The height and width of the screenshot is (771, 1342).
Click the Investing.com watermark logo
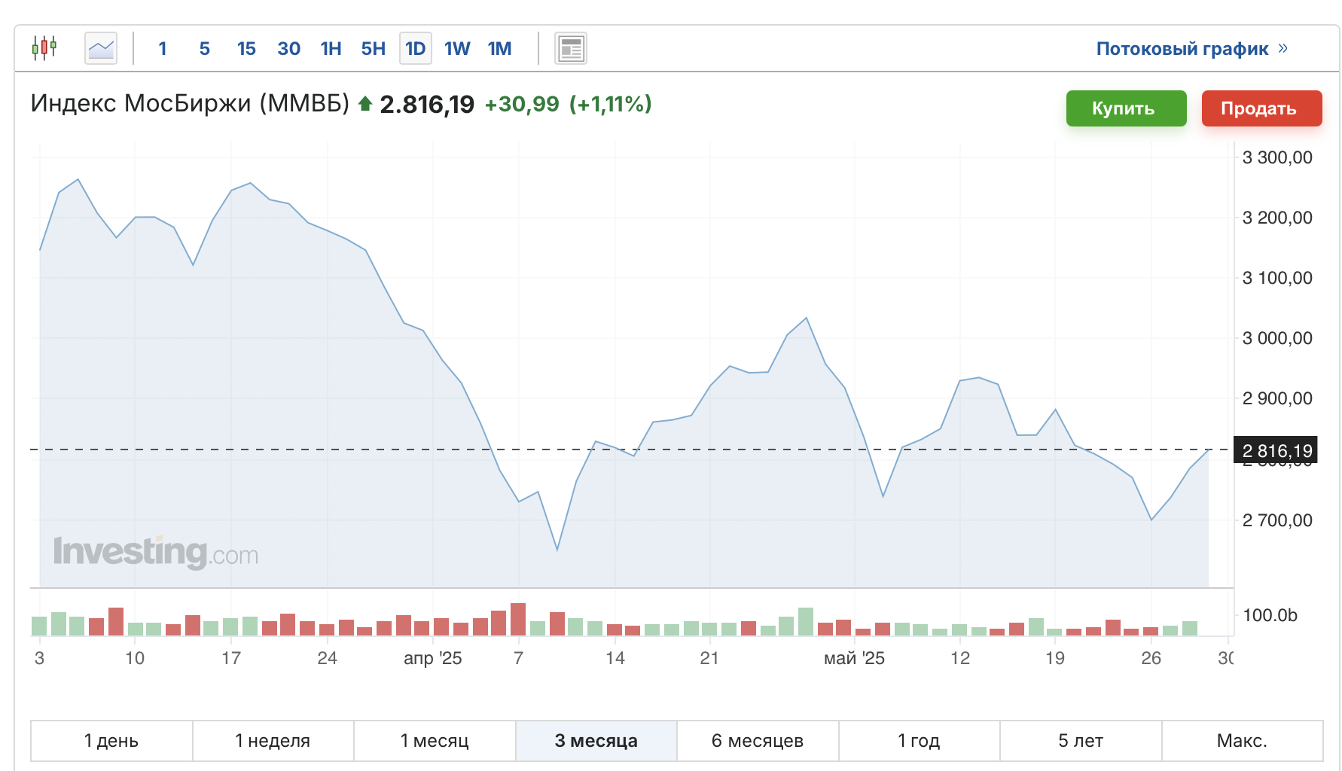156,553
